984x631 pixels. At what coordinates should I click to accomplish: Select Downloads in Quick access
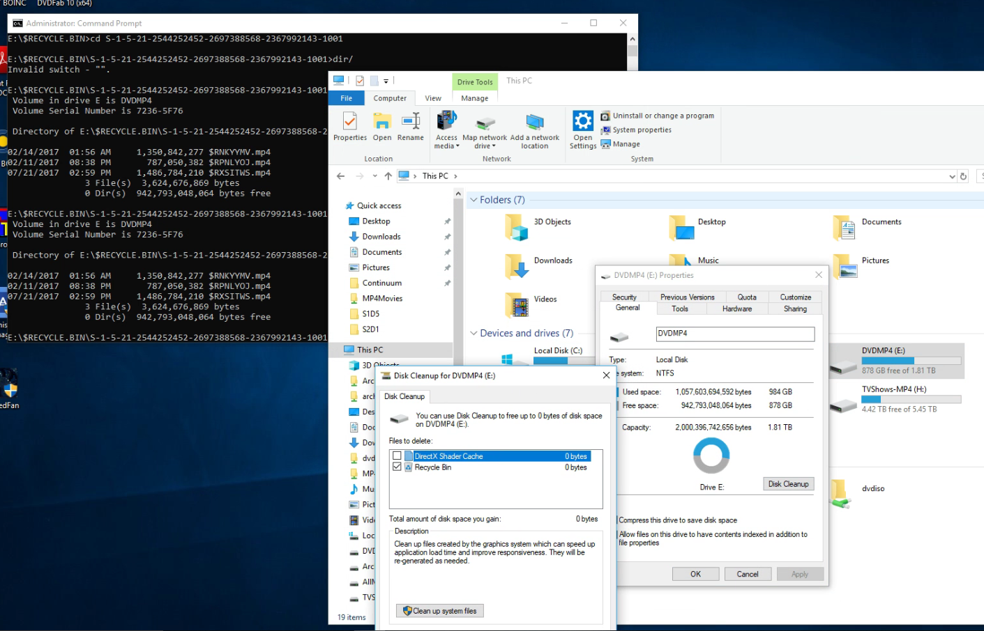(x=381, y=237)
